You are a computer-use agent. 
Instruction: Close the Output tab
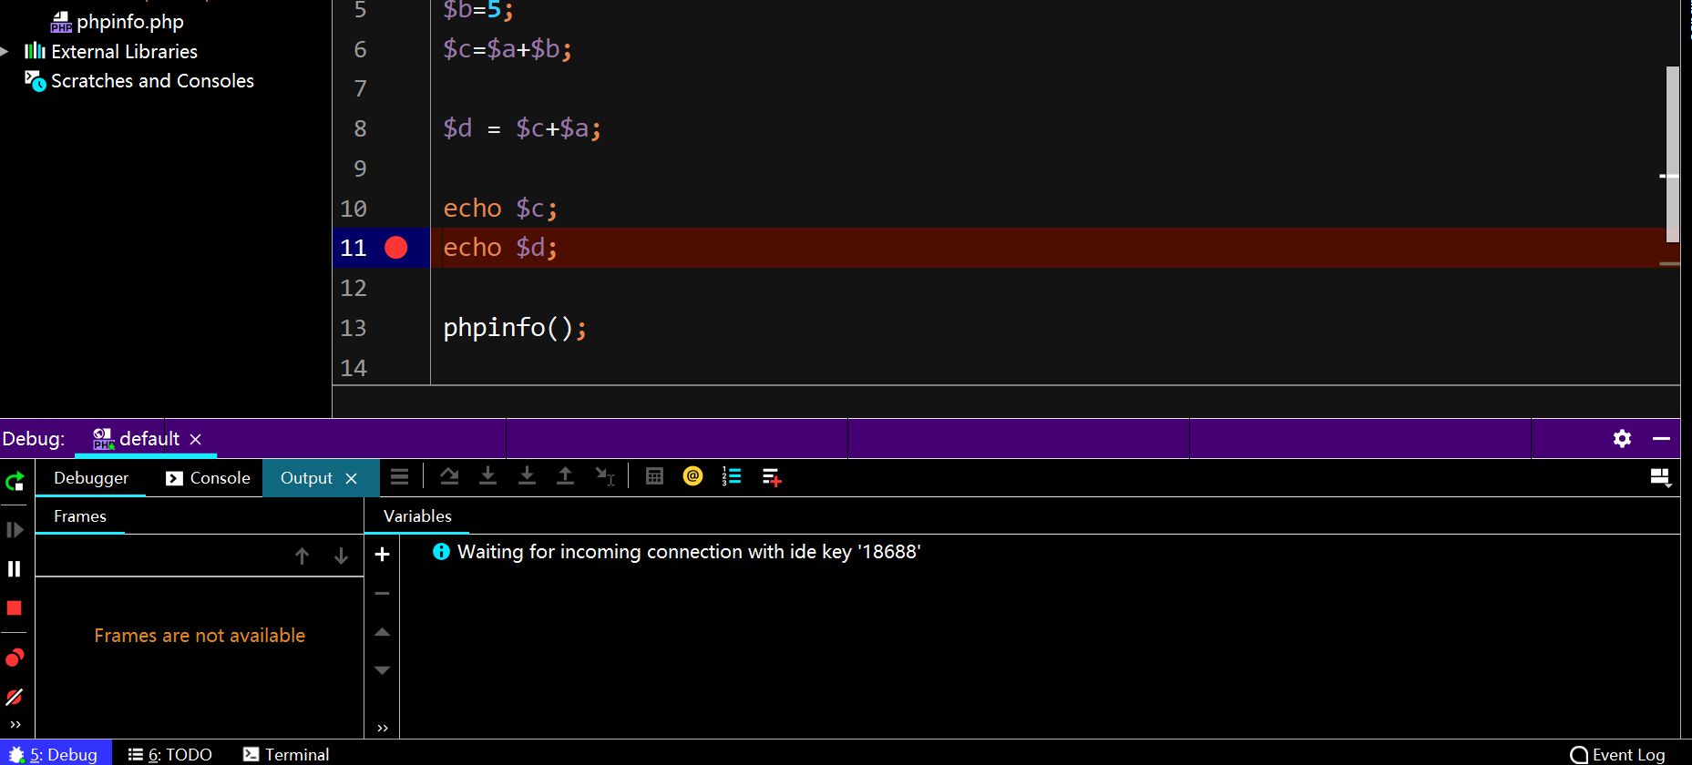(352, 479)
